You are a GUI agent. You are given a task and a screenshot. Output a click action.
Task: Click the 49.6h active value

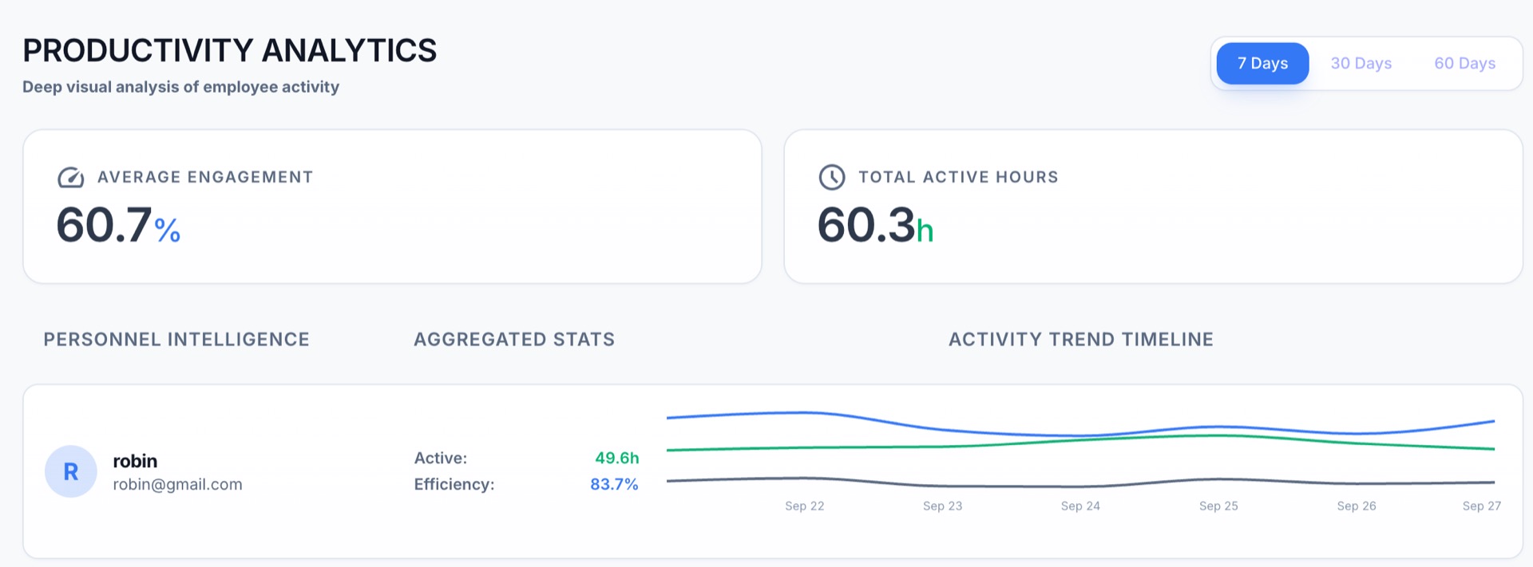[617, 458]
